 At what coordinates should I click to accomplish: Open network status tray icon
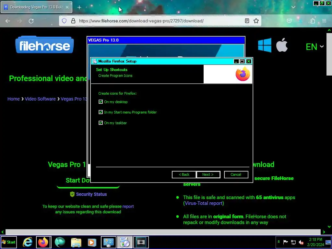(x=293, y=242)
